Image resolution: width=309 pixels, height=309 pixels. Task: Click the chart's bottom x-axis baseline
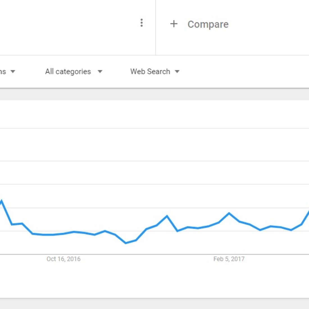(154, 255)
